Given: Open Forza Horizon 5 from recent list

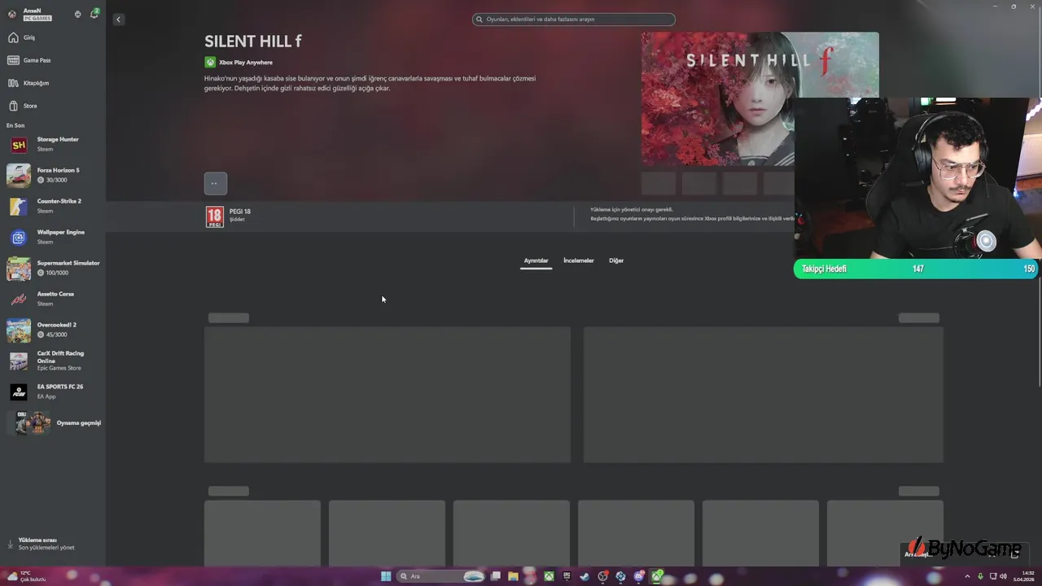Looking at the screenshot, I should (x=53, y=175).
